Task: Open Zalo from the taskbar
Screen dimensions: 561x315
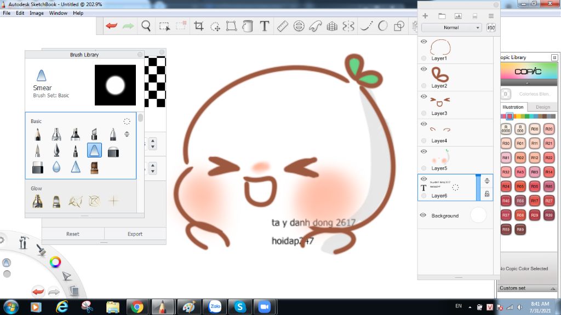Action: 215,307
